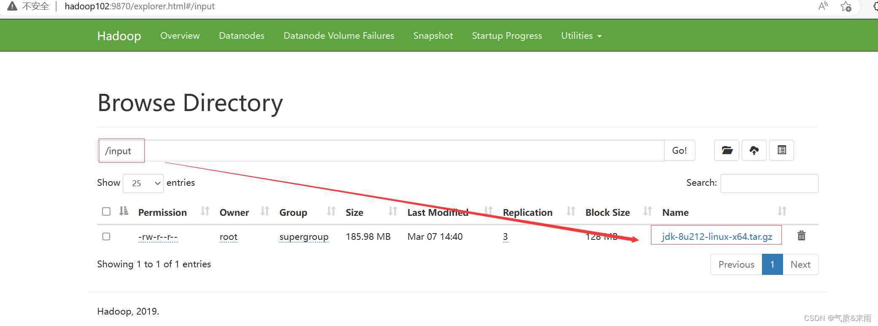This screenshot has width=878, height=326.
Task: Add page to favorites star icon
Action: pyautogui.click(x=846, y=6)
